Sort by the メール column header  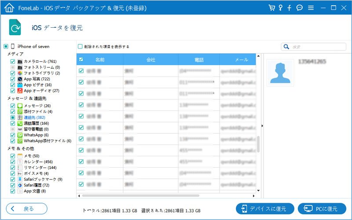(x=238, y=59)
